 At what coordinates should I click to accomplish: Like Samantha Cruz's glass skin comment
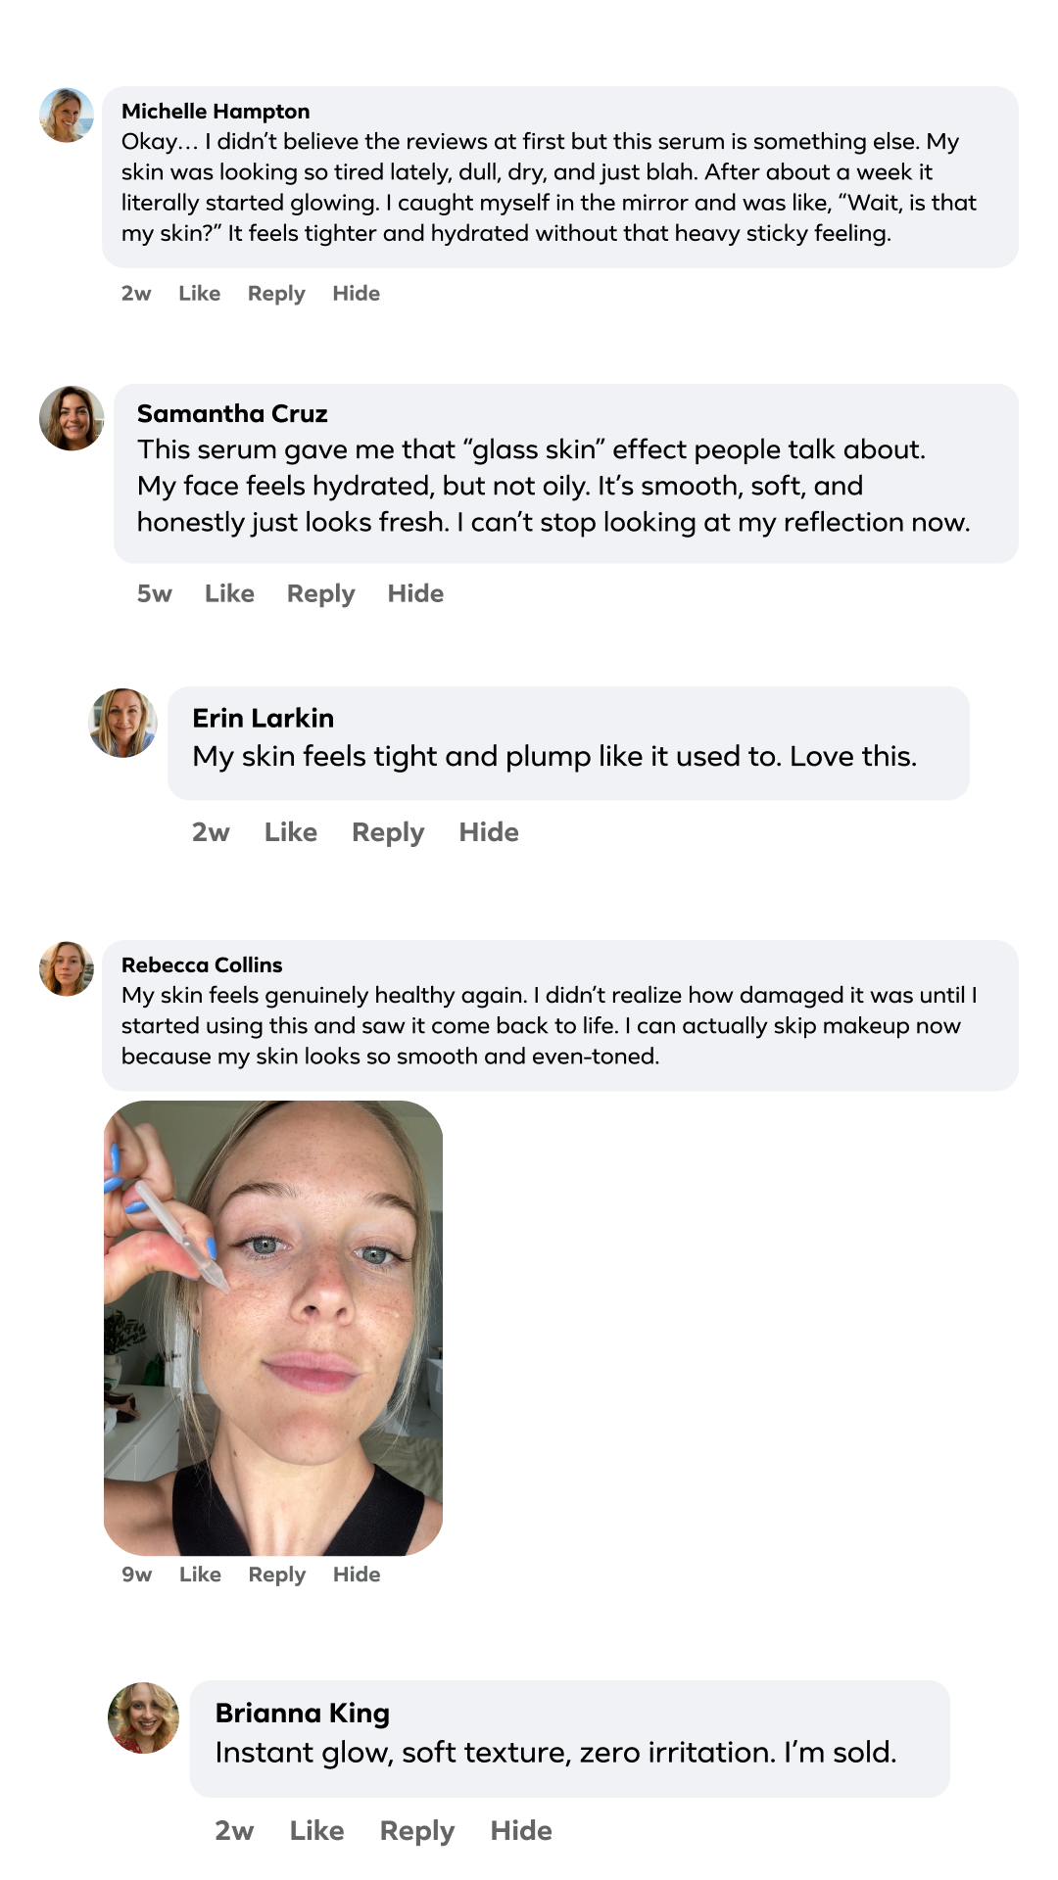coord(229,593)
